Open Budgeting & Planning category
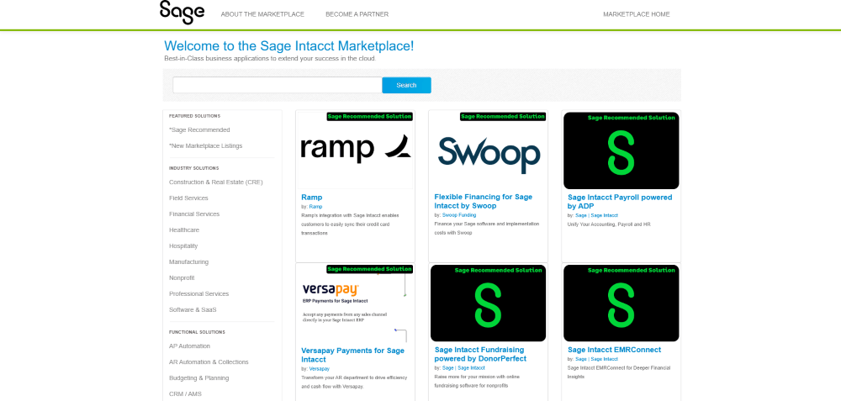This screenshot has width=841, height=401. (x=199, y=378)
